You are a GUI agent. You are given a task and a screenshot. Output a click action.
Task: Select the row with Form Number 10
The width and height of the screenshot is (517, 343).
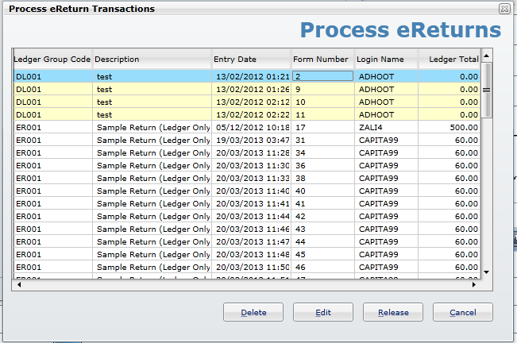coord(247,102)
